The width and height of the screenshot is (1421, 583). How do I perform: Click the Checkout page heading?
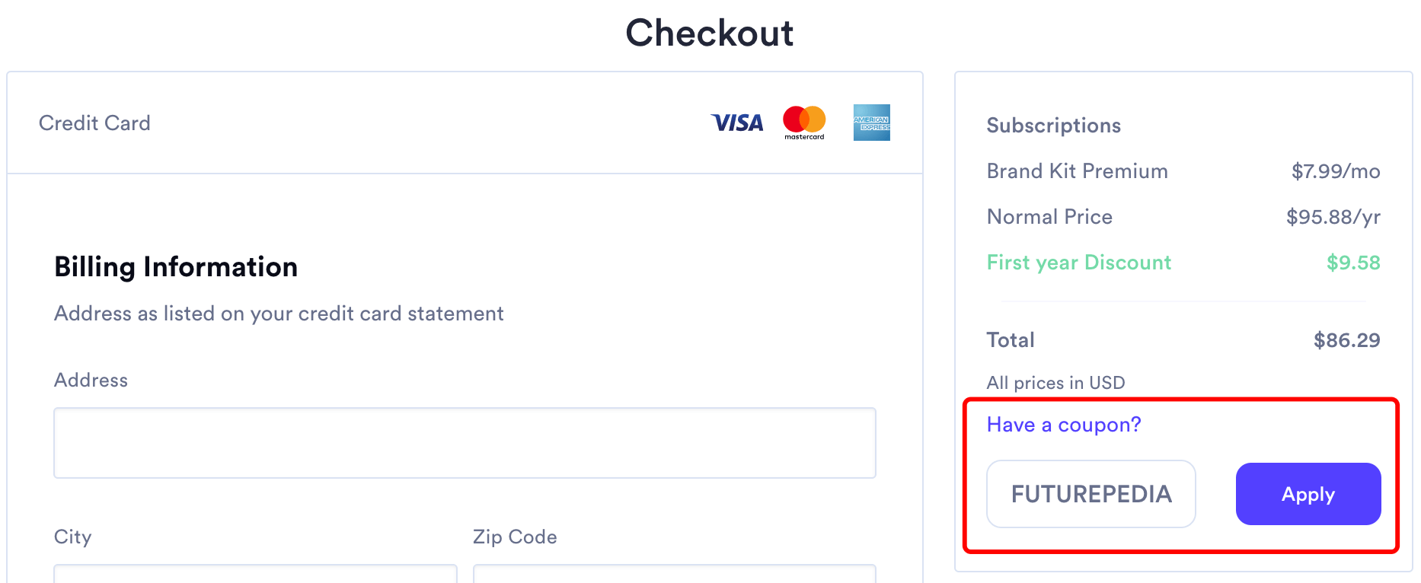click(709, 33)
